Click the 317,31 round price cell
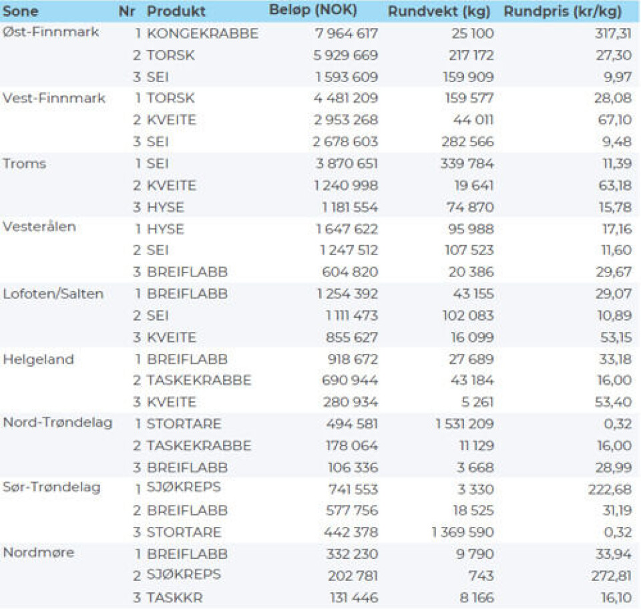The image size is (641, 609). [x=613, y=34]
